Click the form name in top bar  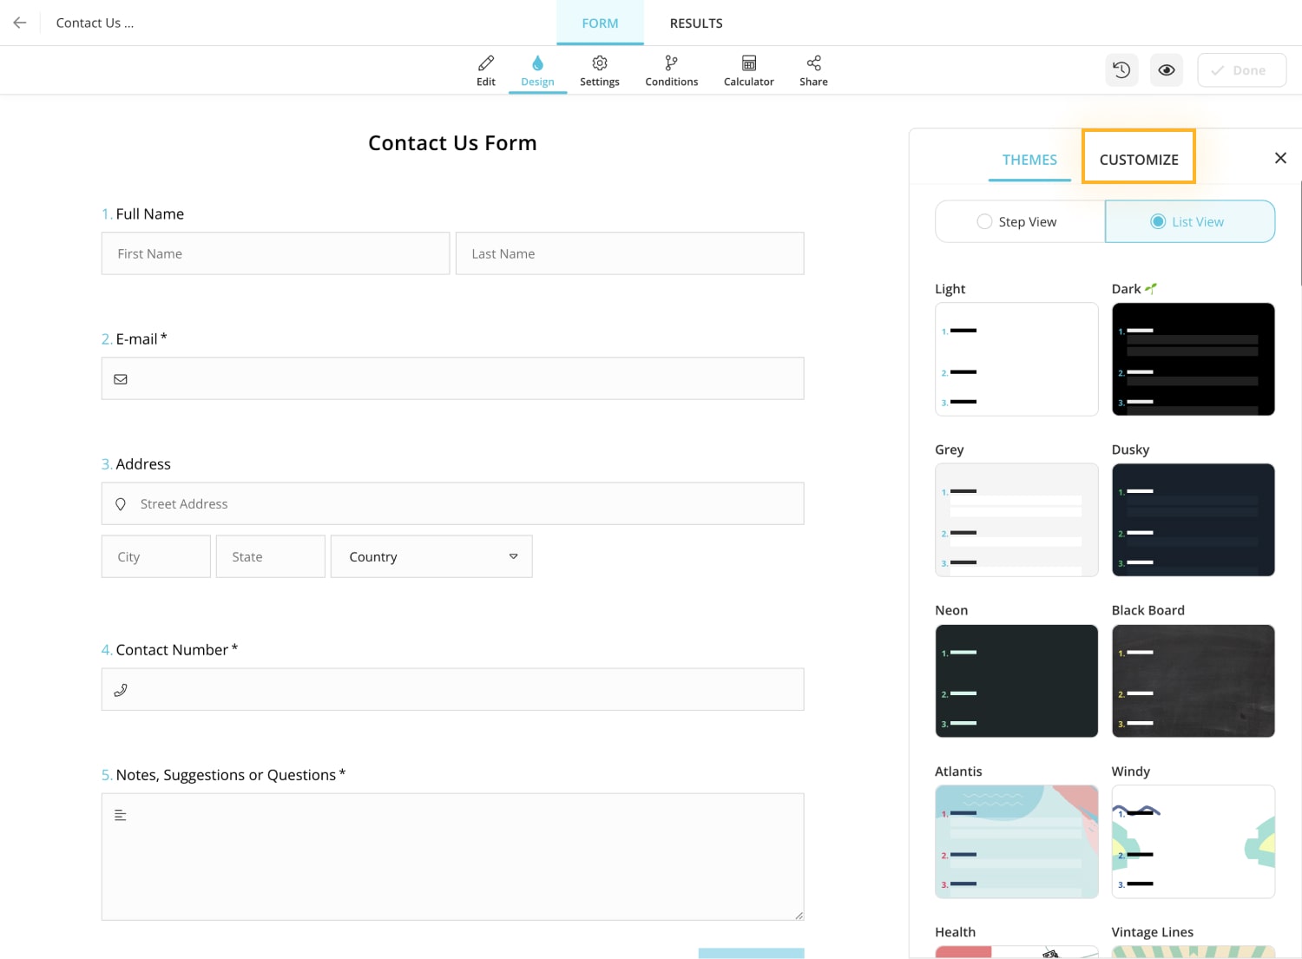95,23
